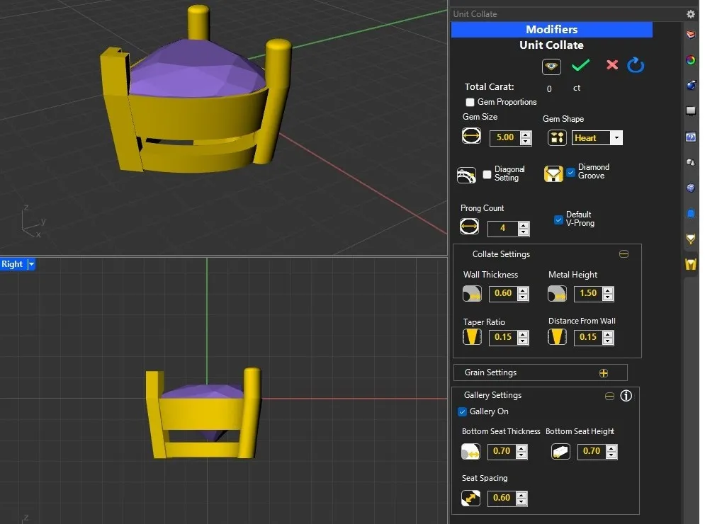This screenshot has width=705, height=524.
Task: Select the blue bell icon in sidebar
Action: coord(691,213)
